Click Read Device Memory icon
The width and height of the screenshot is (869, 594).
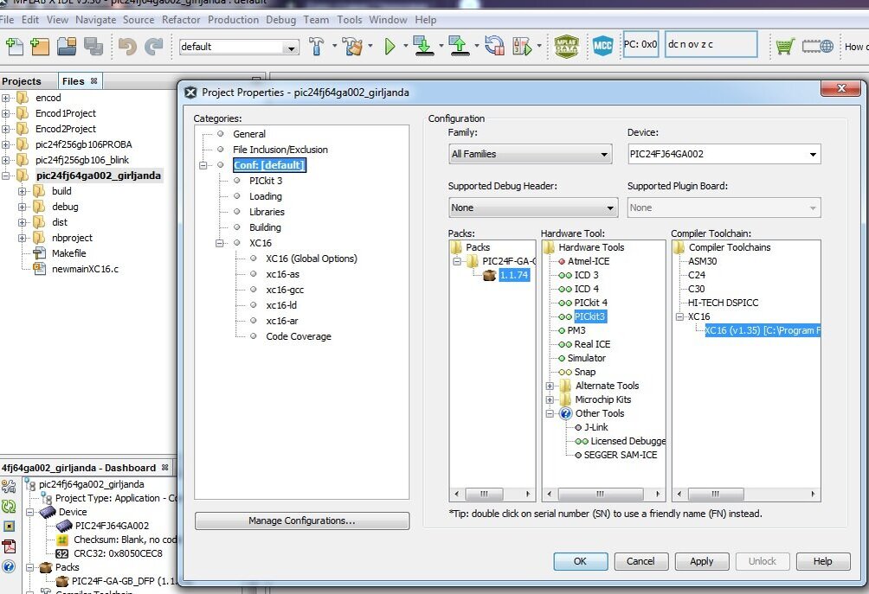click(x=460, y=47)
